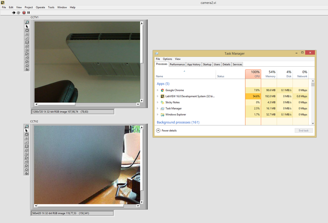
Task: Select the Annulus tool in CCTV2 palette
Action: point(27,173)
